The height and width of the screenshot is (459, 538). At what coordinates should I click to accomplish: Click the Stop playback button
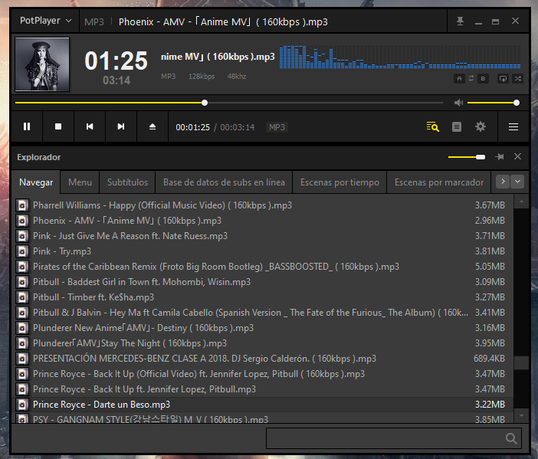pyautogui.click(x=58, y=126)
